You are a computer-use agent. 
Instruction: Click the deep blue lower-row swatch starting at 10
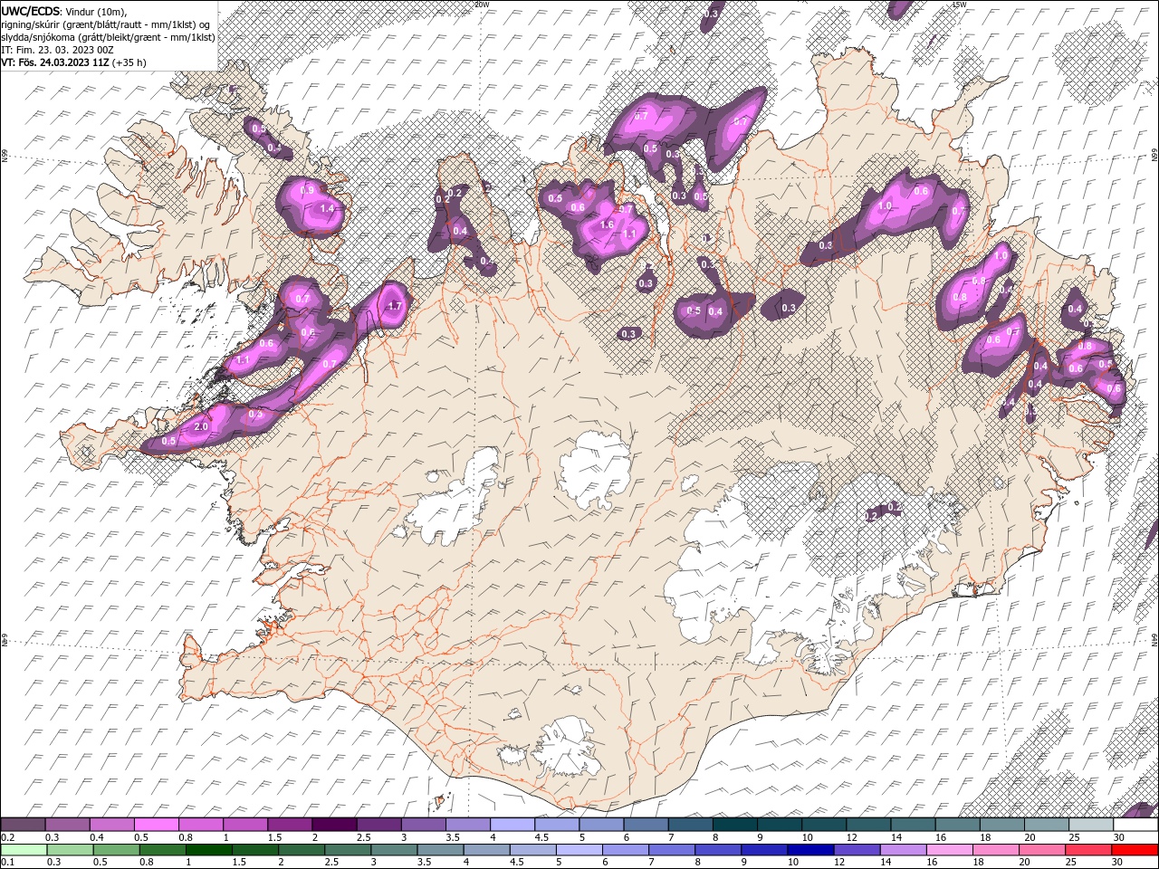click(x=810, y=849)
